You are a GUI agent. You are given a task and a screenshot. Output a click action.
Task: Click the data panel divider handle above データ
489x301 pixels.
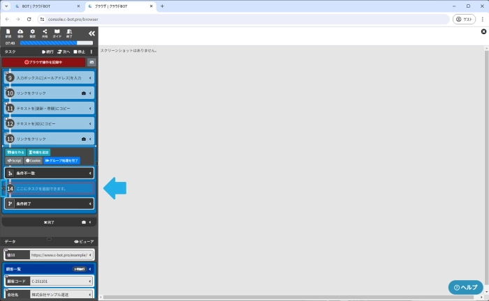(x=50, y=239)
